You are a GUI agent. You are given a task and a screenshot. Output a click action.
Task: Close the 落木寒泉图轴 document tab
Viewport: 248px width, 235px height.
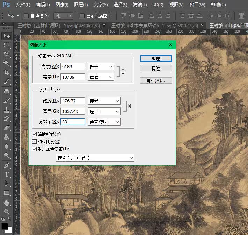click(202, 25)
